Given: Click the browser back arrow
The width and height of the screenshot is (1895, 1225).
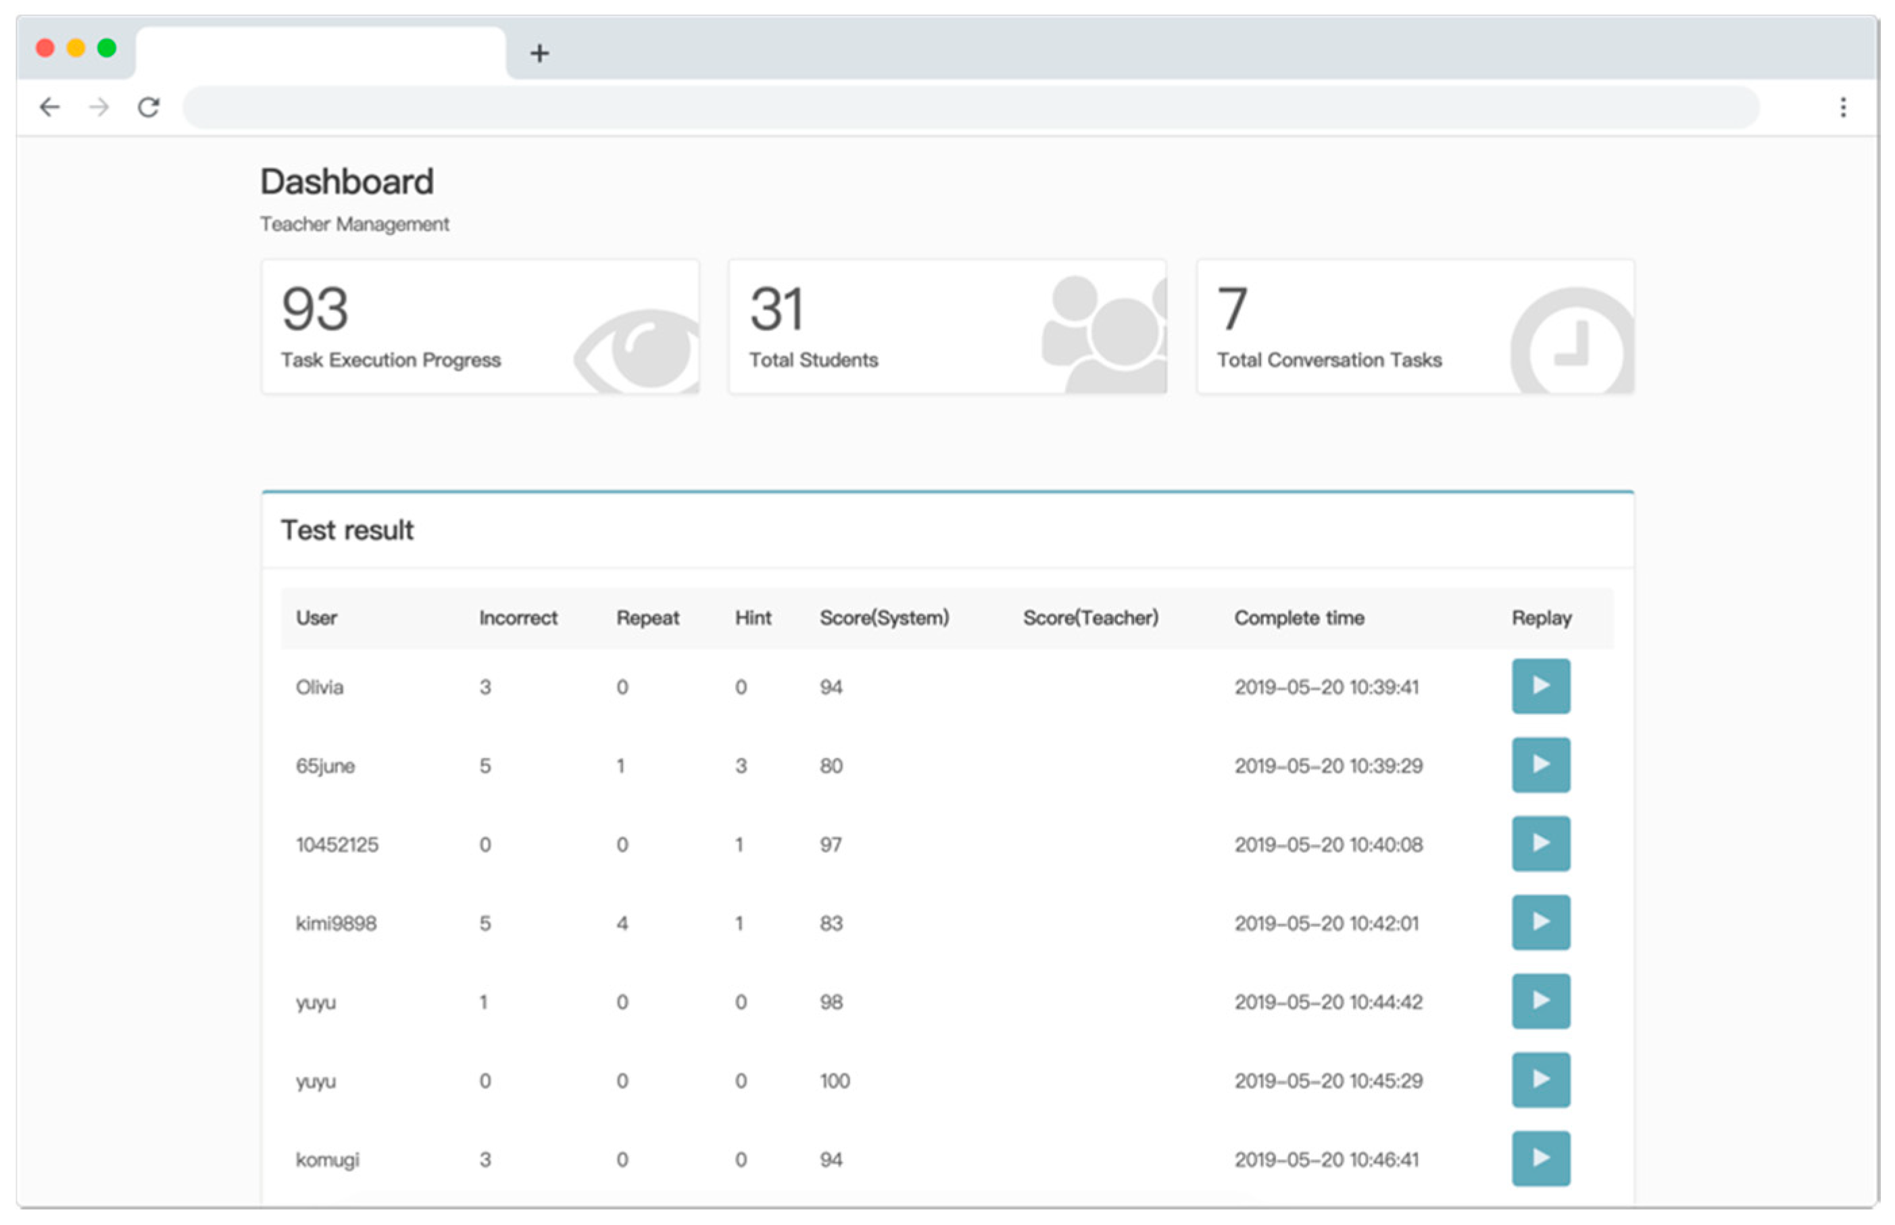Looking at the screenshot, I should tap(49, 107).
